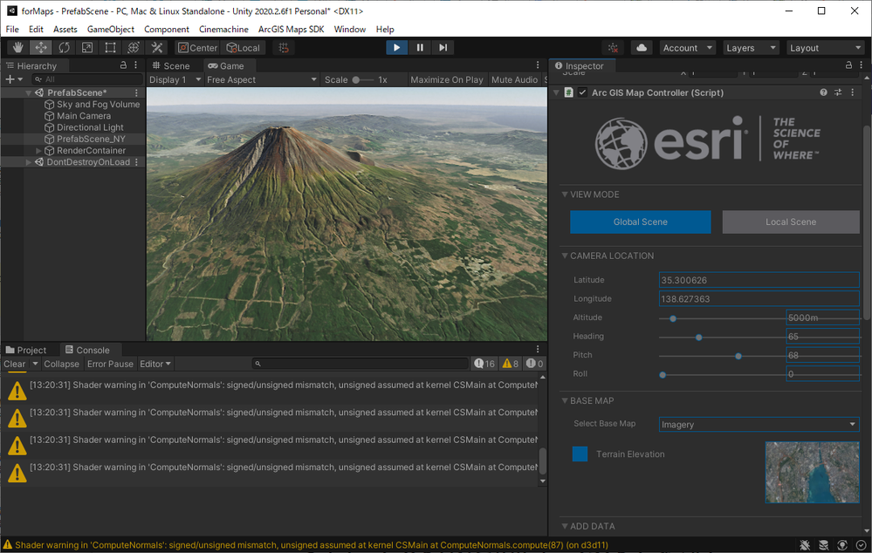Toggle the Terrain Elevation checkbox
Viewport: 872px width, 553px height.
click(x=580, y=454)
